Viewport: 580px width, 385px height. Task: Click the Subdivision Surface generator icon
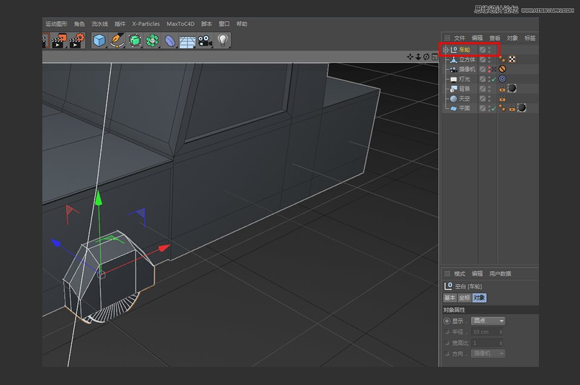click(134, 40)
